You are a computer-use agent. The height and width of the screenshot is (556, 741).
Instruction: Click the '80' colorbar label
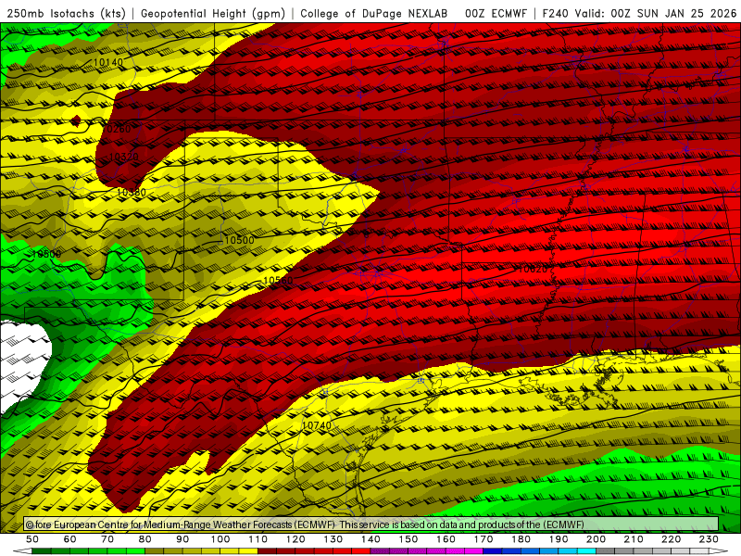click(145, 539)
